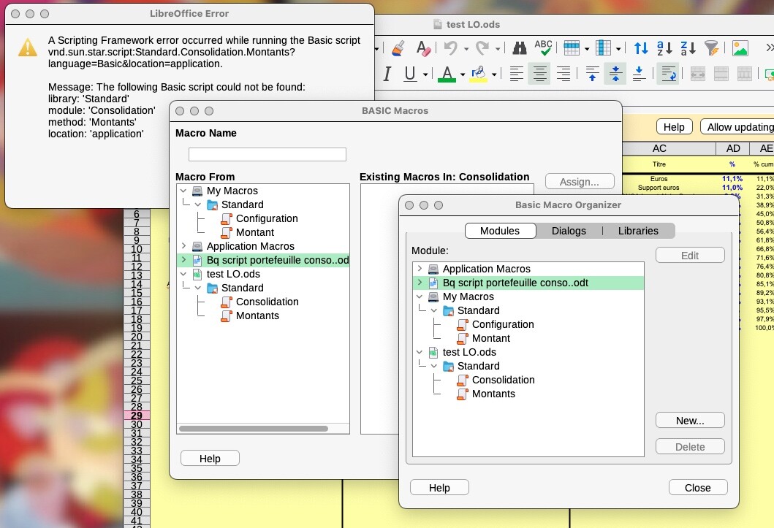Select row header 29
774x528 pixels.
tap(137, 416)
